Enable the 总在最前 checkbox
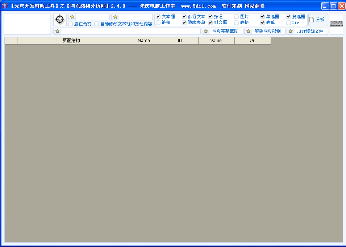 pyautogui.click(x=71, y=24)
